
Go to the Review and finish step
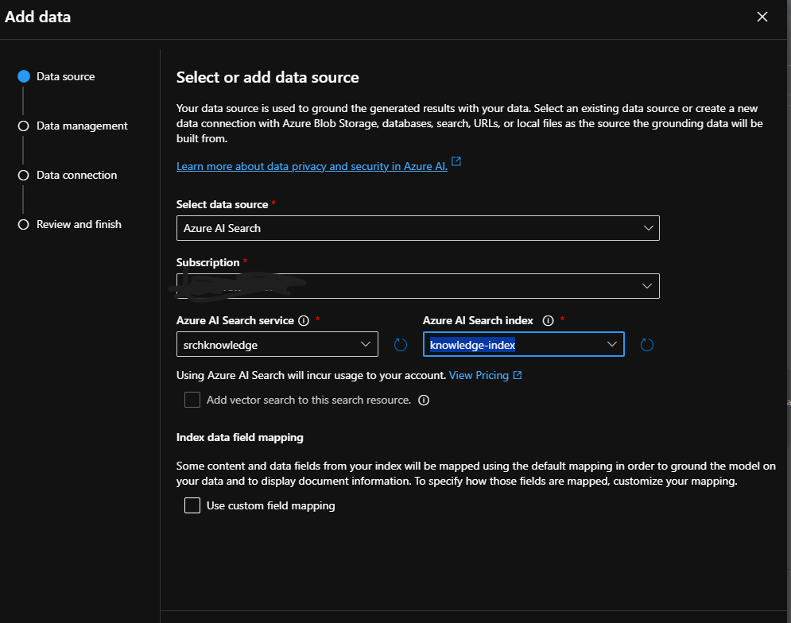tap(70, 224)
